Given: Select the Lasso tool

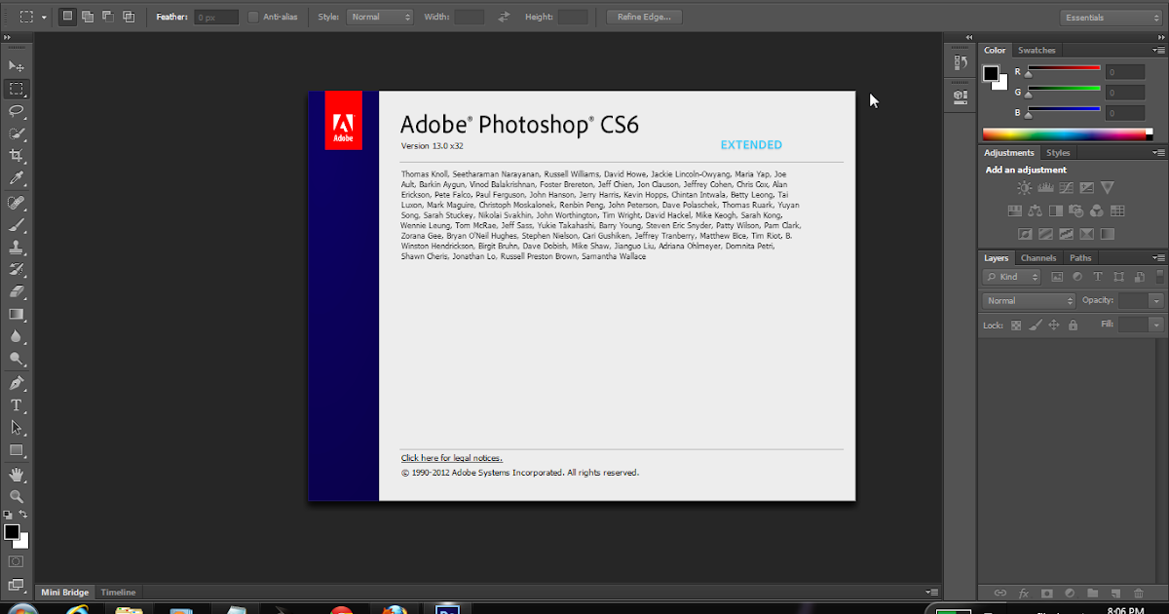Looking at the screenshot, I should coord(17,110).
